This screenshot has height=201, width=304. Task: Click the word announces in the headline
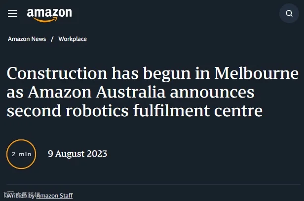point(212,93)
